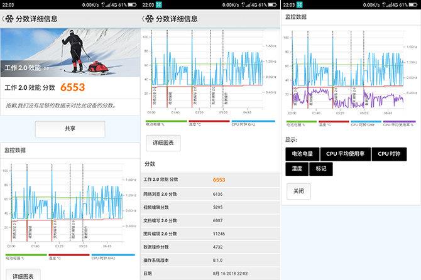Viewport: 421px width, 280px height.
Task: Tap the back arrow in the middle panel header
Action: (x=144, y=19)
